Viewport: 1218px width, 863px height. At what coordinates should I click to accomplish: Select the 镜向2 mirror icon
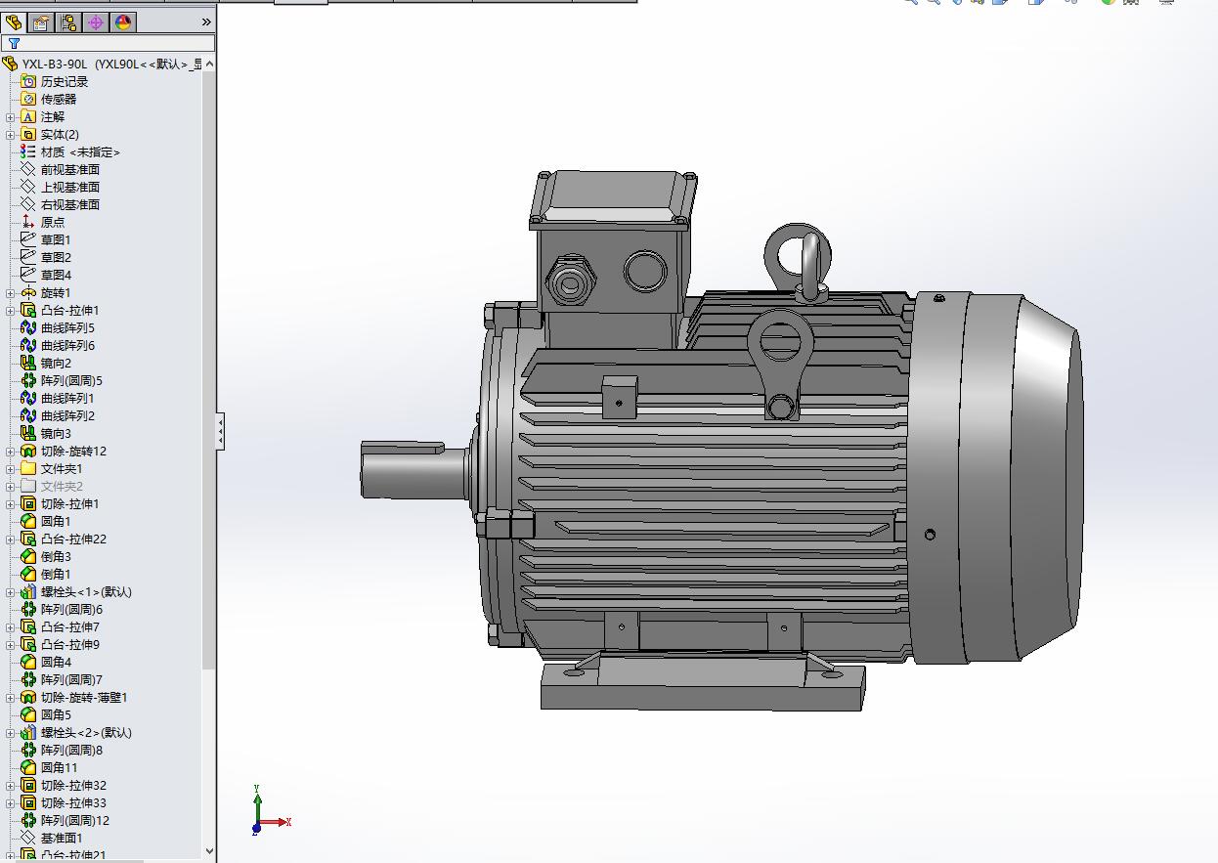(x=28, y=363)
